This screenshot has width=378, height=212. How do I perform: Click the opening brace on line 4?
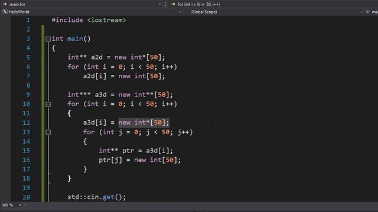pos(54,48)
